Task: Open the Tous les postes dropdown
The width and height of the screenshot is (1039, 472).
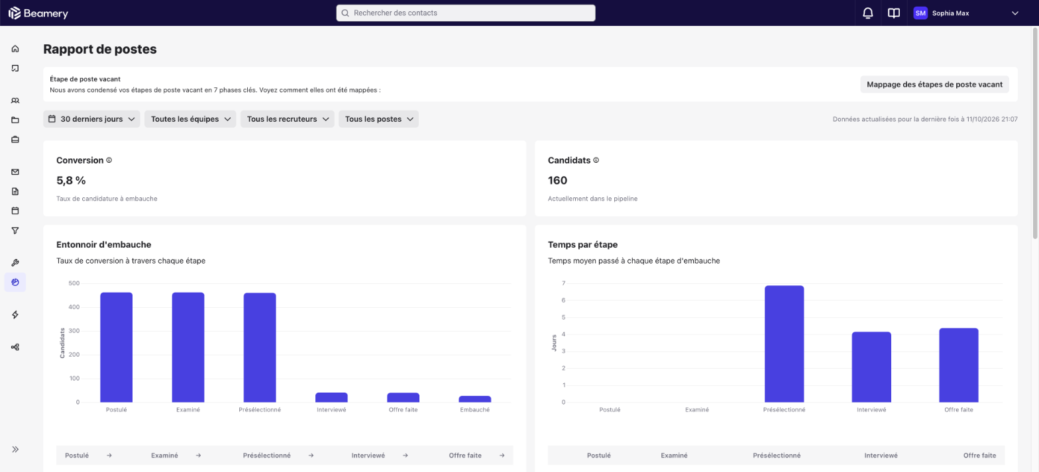Action: click(x=378, y=119)
